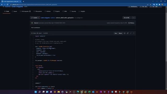Click the Go to file button

tap(126, 18)
